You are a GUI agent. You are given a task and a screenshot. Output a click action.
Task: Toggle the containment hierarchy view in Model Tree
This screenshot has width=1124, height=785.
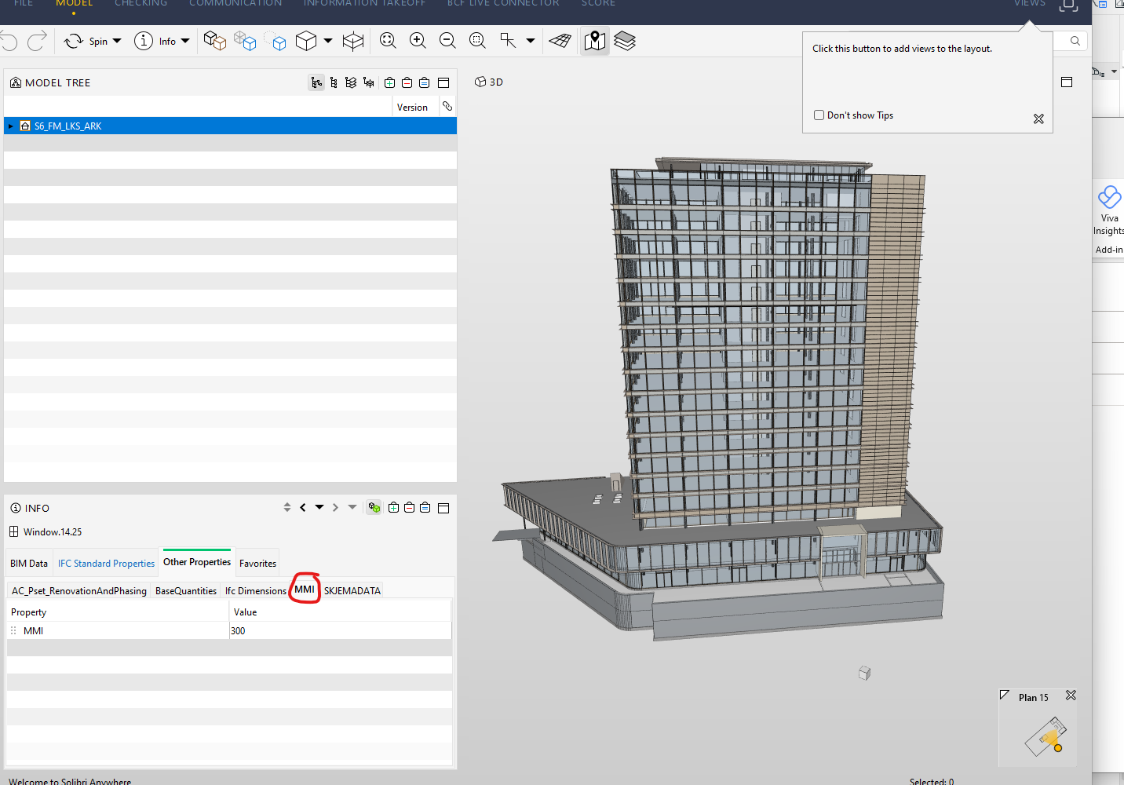pos(316,82)
